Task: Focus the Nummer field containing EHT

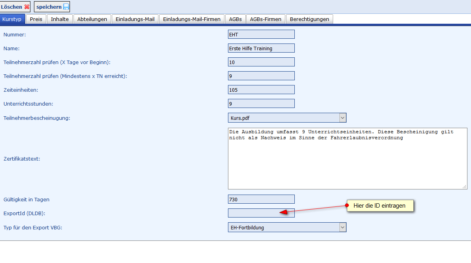Action: pyautogui.click(x=261, y=34)
